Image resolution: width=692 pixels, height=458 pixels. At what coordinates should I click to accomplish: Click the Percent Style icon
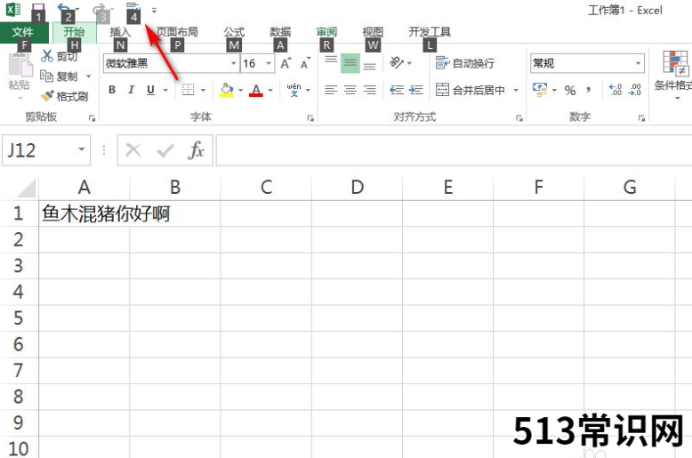(x=570, y=91)
